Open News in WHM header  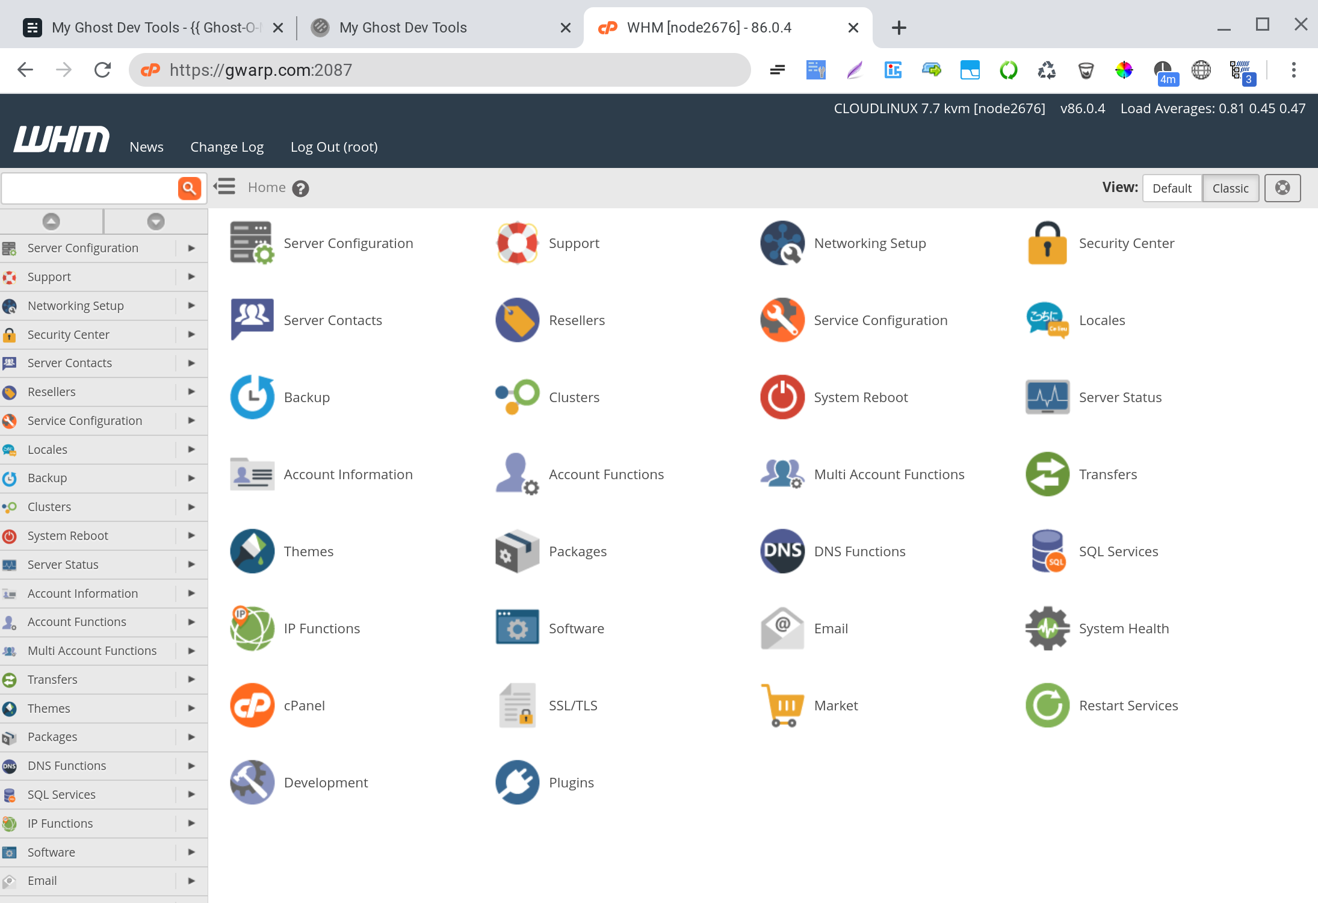[146, 147]
